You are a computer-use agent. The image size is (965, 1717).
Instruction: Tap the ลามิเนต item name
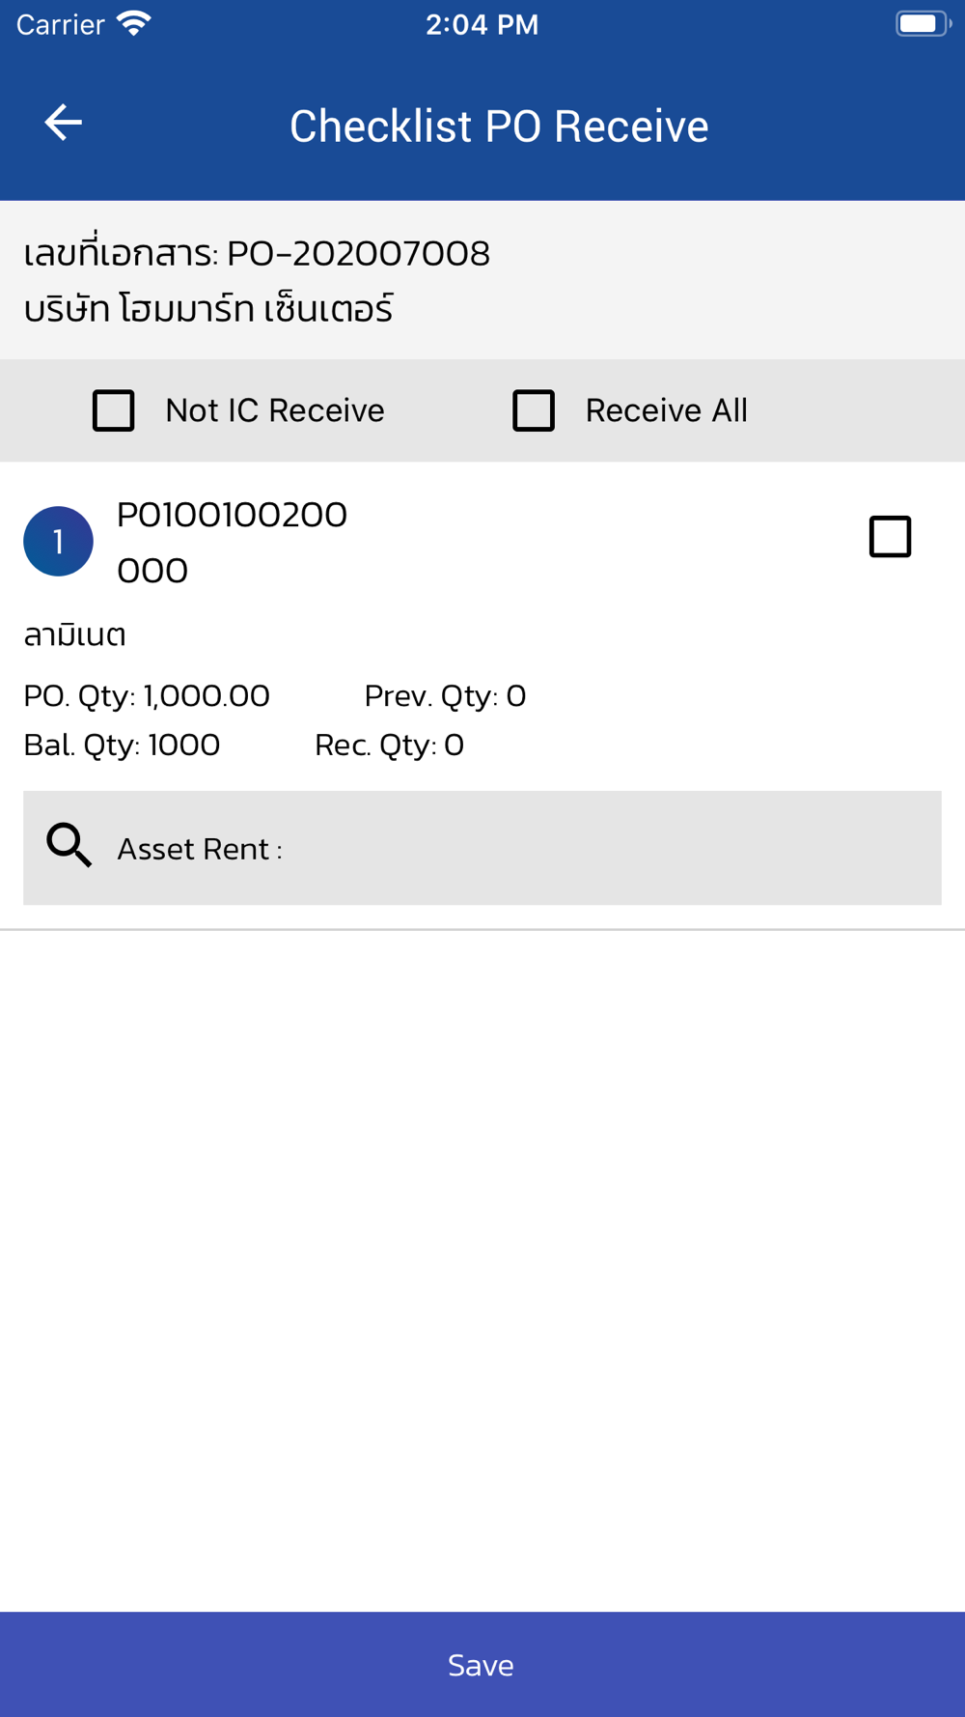75,635
